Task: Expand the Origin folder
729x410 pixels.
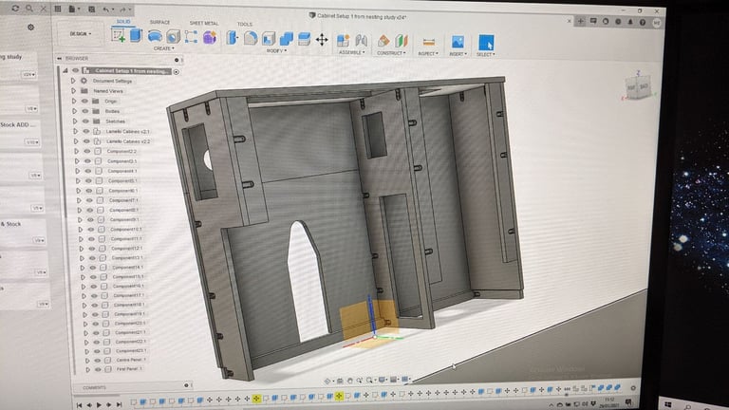Action: pyautogui.click(x=73, y=101)
